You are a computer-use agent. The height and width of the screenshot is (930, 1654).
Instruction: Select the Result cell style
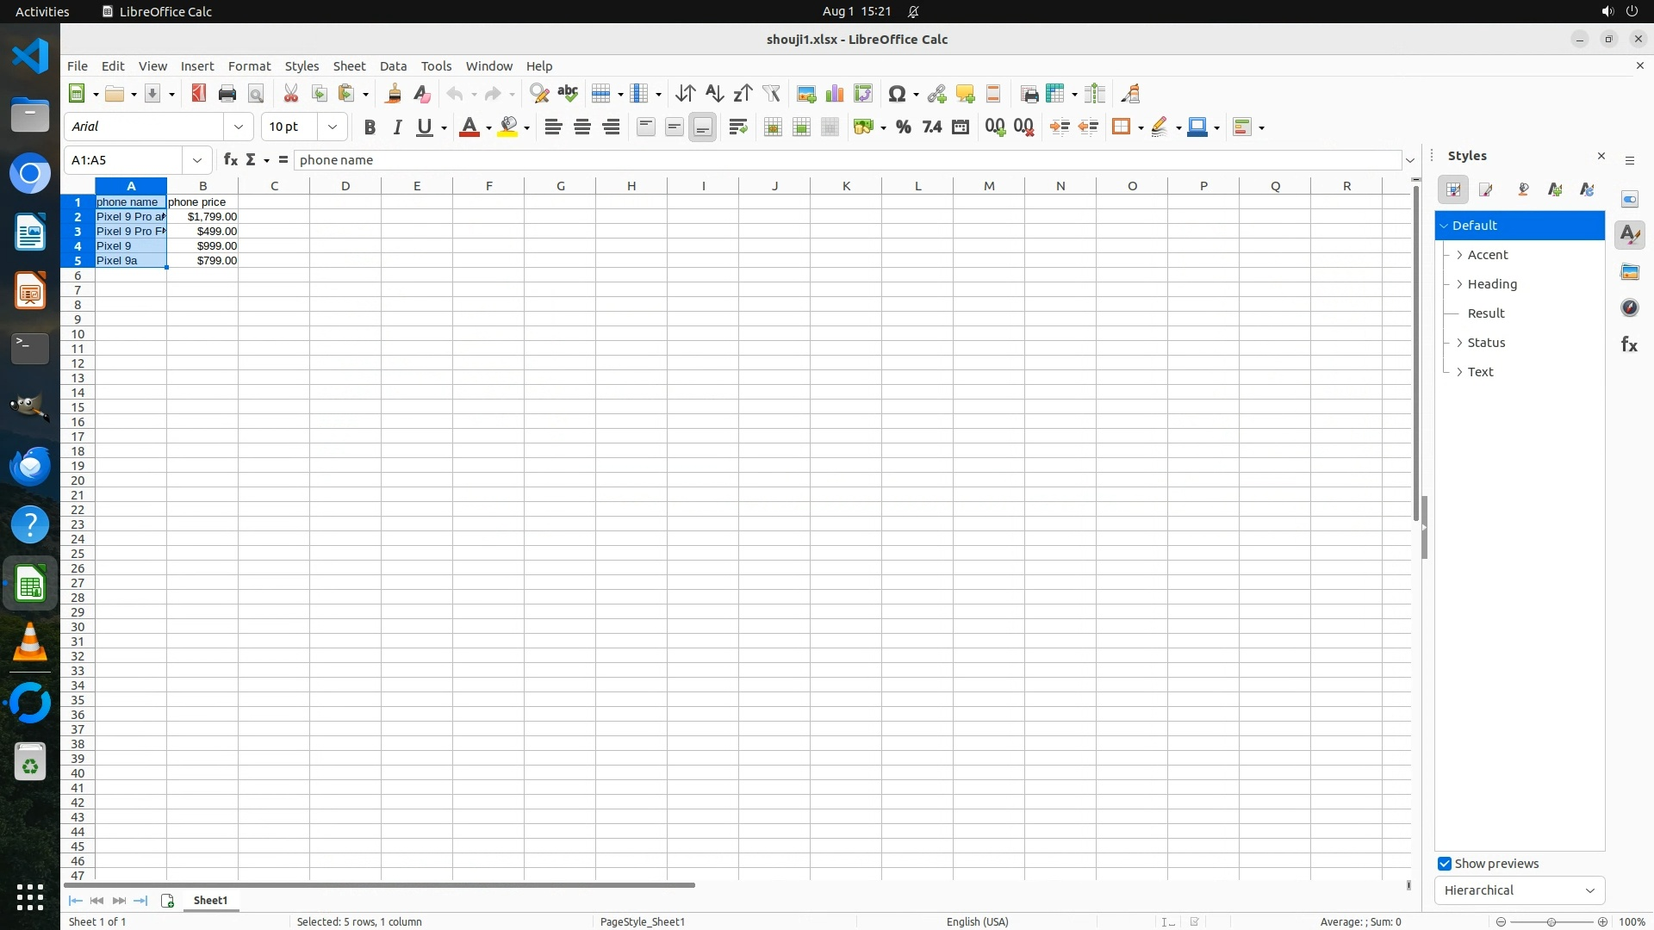[x=1486, y=313]
